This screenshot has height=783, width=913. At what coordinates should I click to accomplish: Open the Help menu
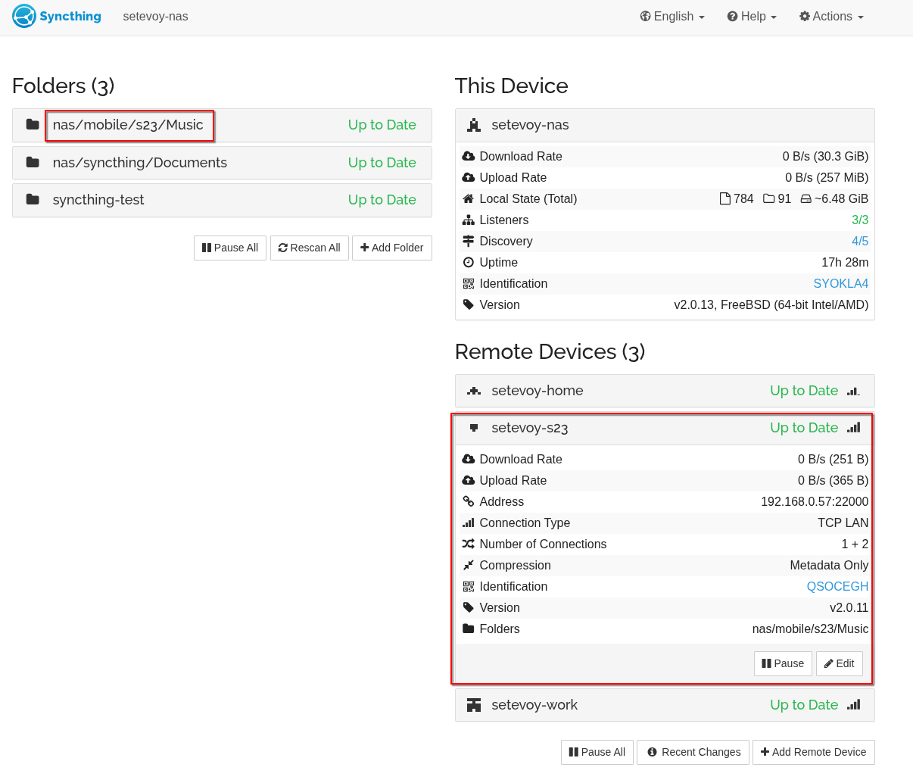pos(752,17)
